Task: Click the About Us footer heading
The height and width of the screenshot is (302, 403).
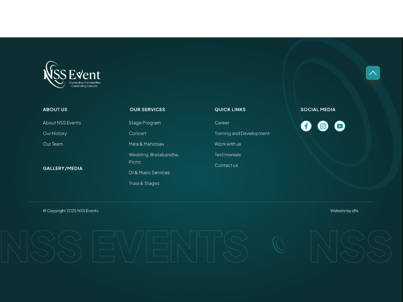Action: pyautogui.click(x=55, y=110)
